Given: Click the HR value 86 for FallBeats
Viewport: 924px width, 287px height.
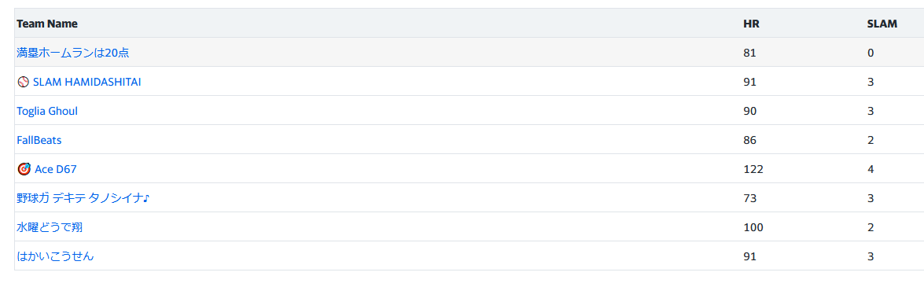Looking at the screenshot, I should tap(749, 140).
